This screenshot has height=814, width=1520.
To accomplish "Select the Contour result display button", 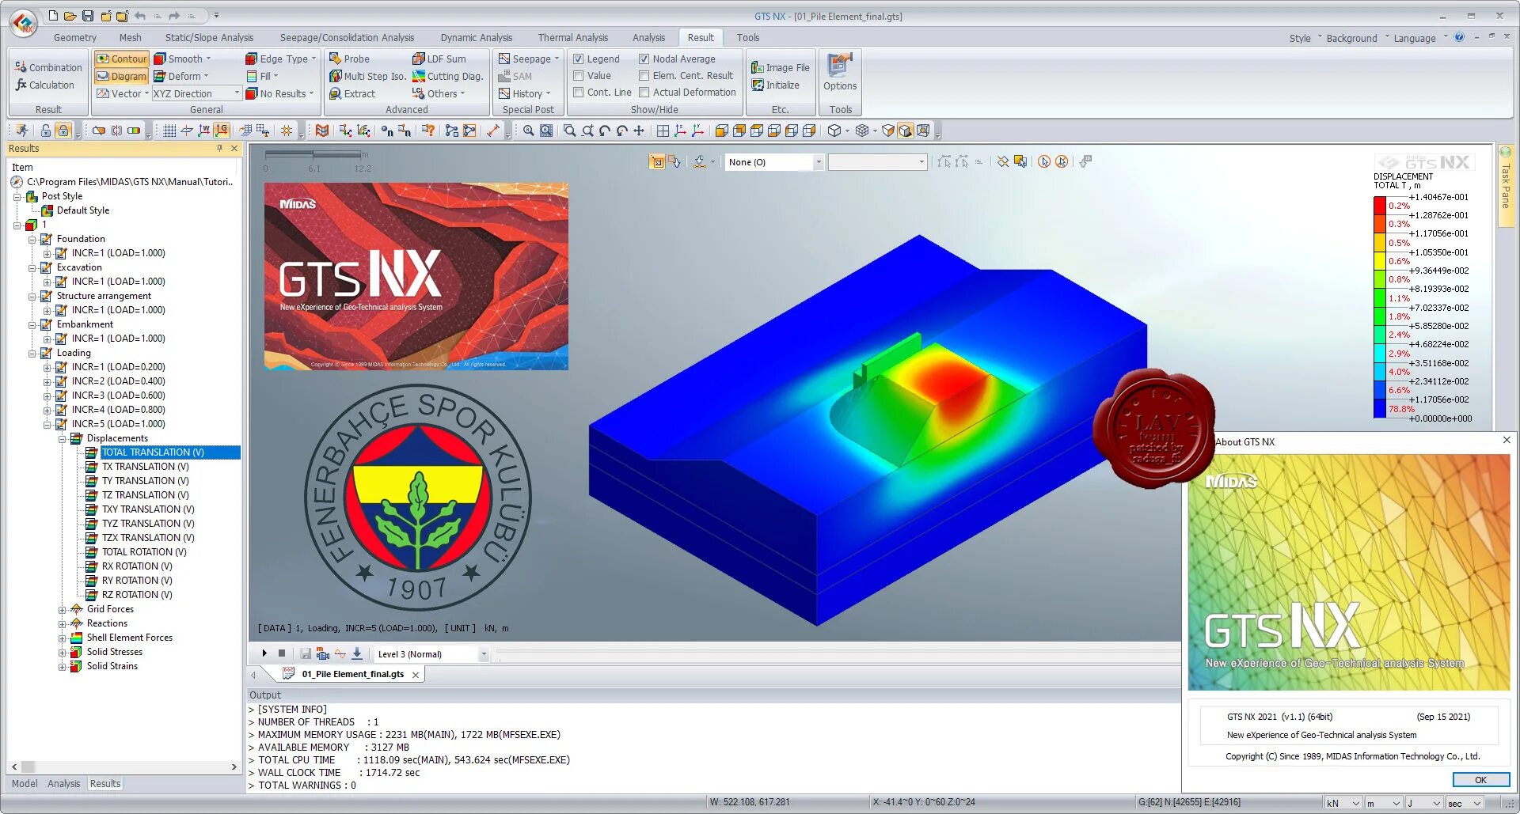I will [x=122, y=59].
